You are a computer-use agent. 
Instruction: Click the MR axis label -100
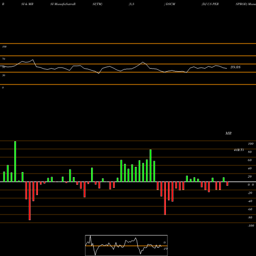[251, 226]
